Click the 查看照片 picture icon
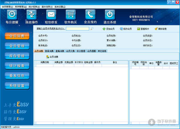This screenshot has width=180, height=129. [x=139, y=29]
